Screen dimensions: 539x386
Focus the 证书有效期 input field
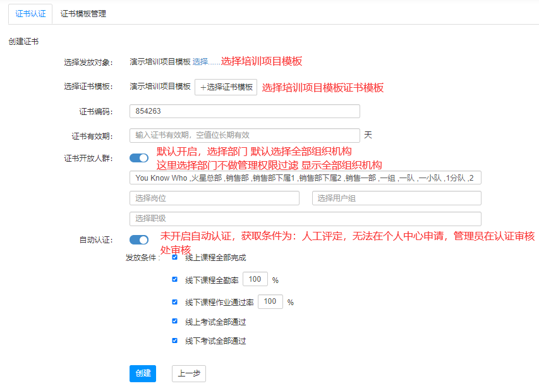245,135
